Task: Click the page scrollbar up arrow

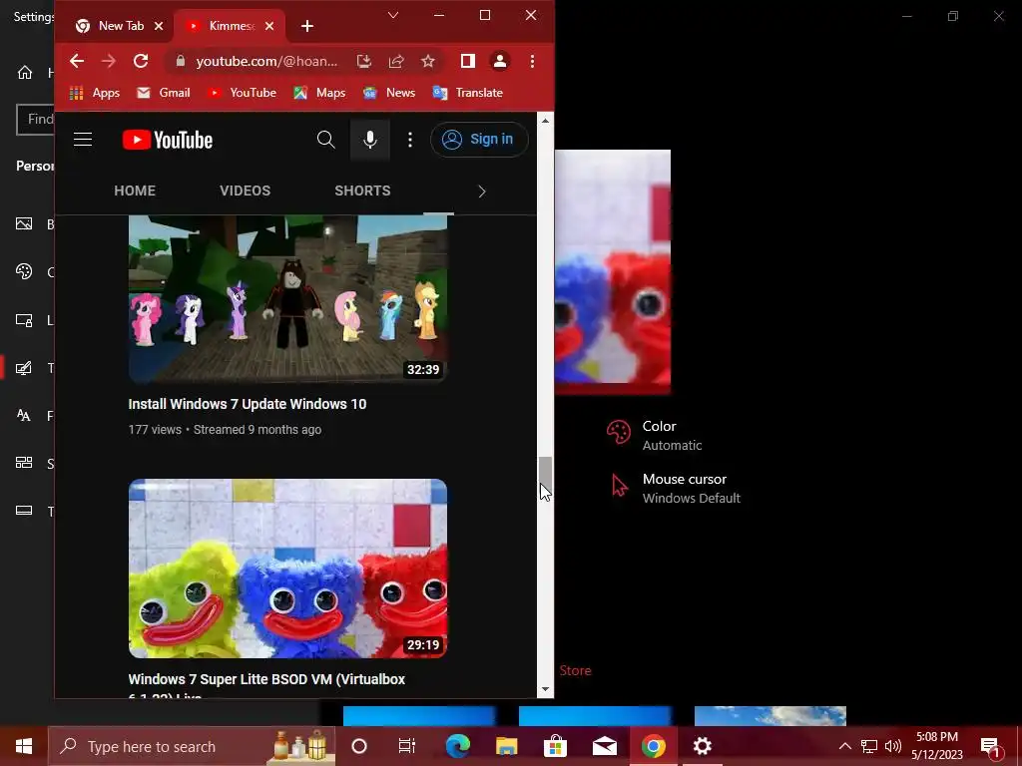Action: 546,121
